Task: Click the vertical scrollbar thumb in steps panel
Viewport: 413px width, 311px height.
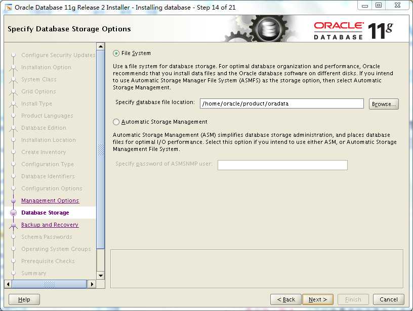Action: [101, 150]
